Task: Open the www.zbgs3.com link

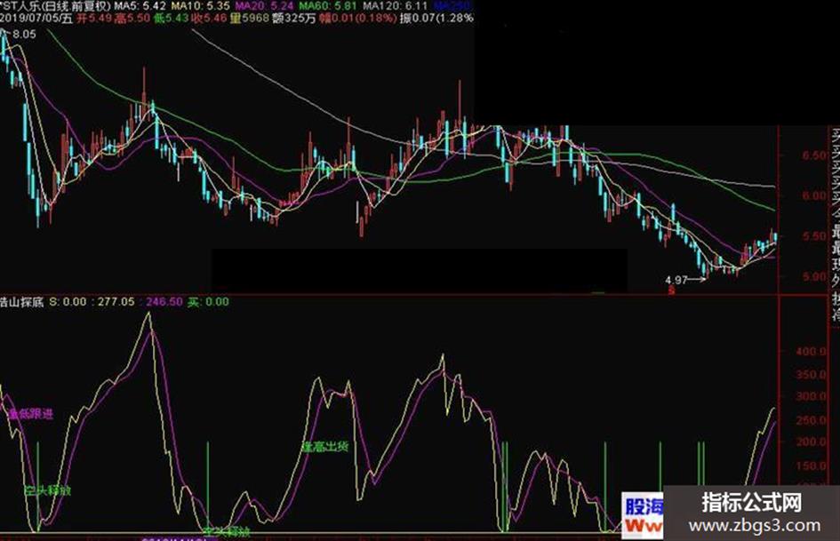Action: point(755,526)
